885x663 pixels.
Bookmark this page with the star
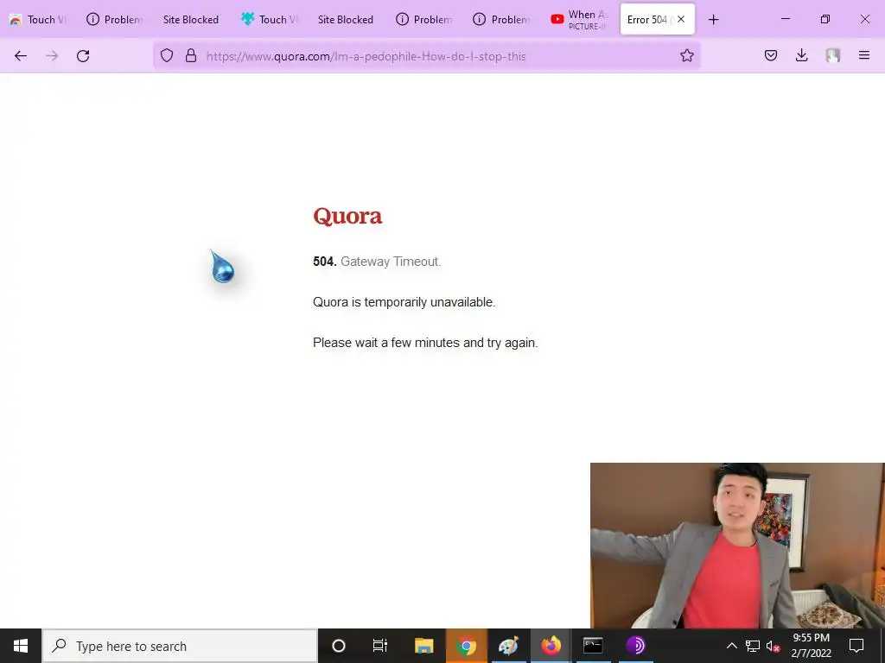click(686, 55)
